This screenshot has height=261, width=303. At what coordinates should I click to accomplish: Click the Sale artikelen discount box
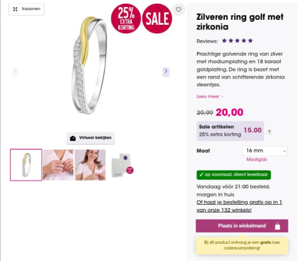click(230, 131)
